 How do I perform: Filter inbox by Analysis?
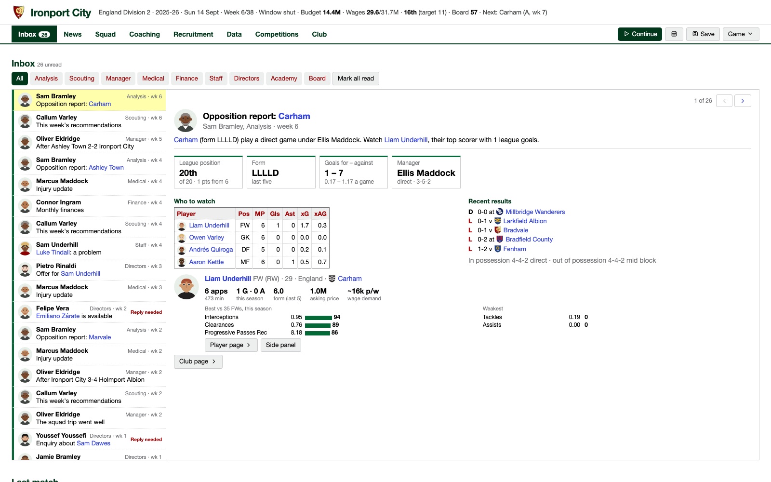[46, 79]
